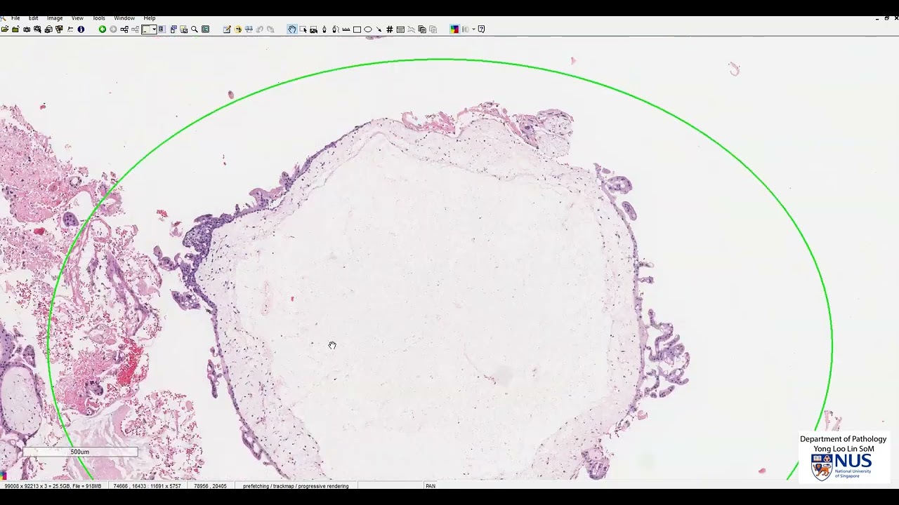
Task: Expand the small toolbar dropdown arrow
Action: tap(473, 29)
